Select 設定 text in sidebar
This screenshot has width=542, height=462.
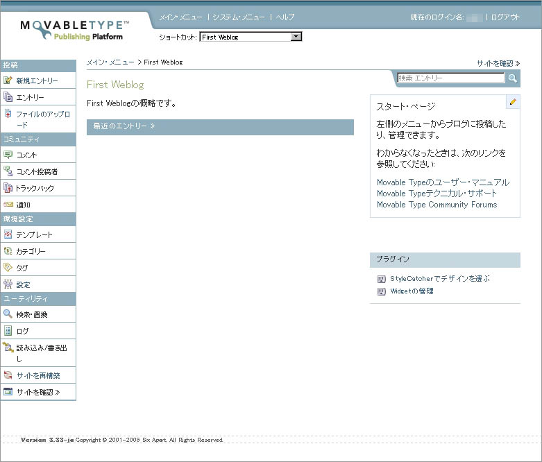pos(23,284)
